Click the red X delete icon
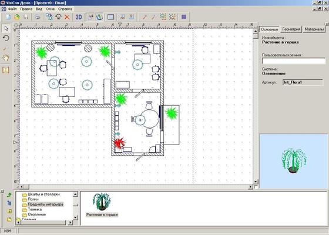The width and height of the screenshot is (329, 235). click(x=67, y=17)
